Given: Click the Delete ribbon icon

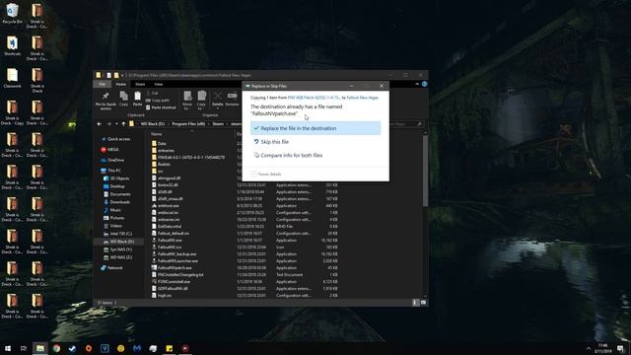Looking at the screenshot, I should pos(217,100).
